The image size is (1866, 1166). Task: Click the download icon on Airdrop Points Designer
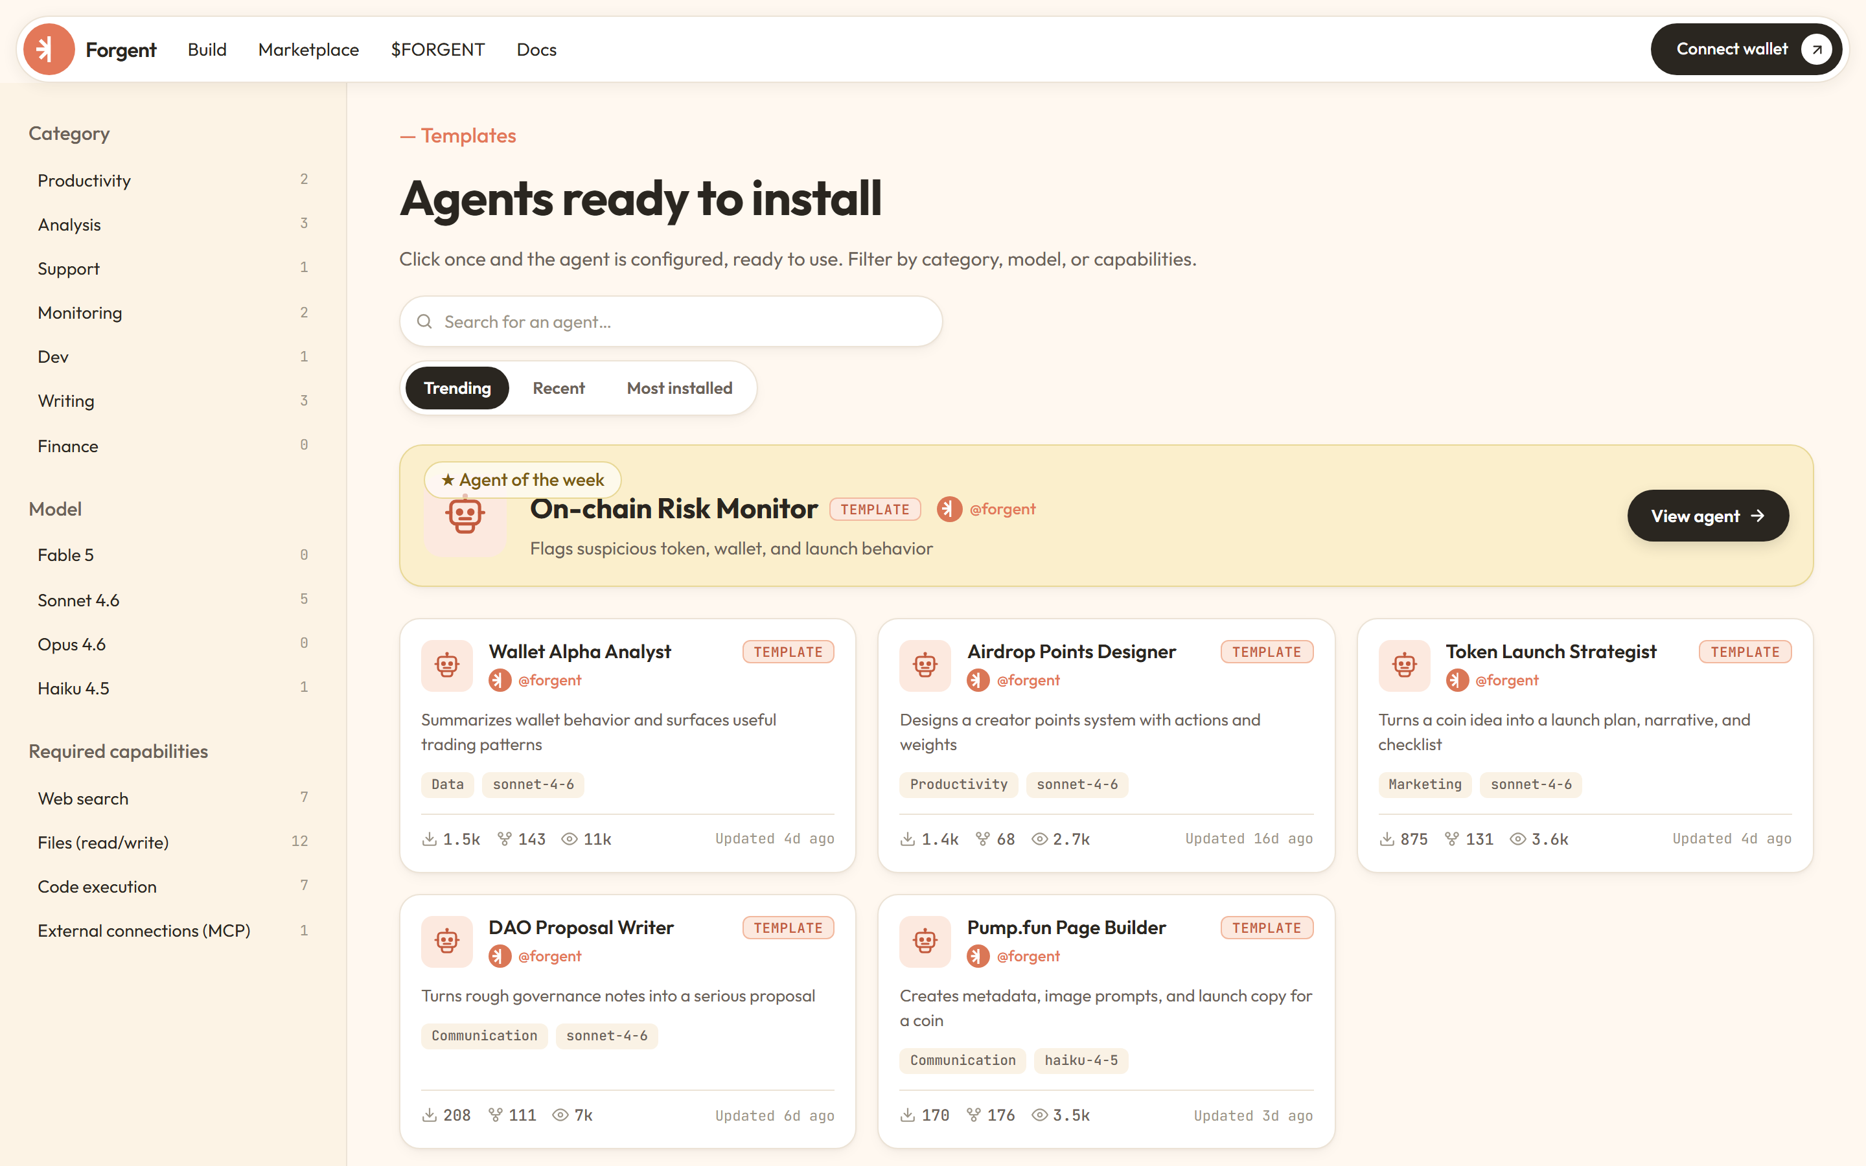coord(908,839)
